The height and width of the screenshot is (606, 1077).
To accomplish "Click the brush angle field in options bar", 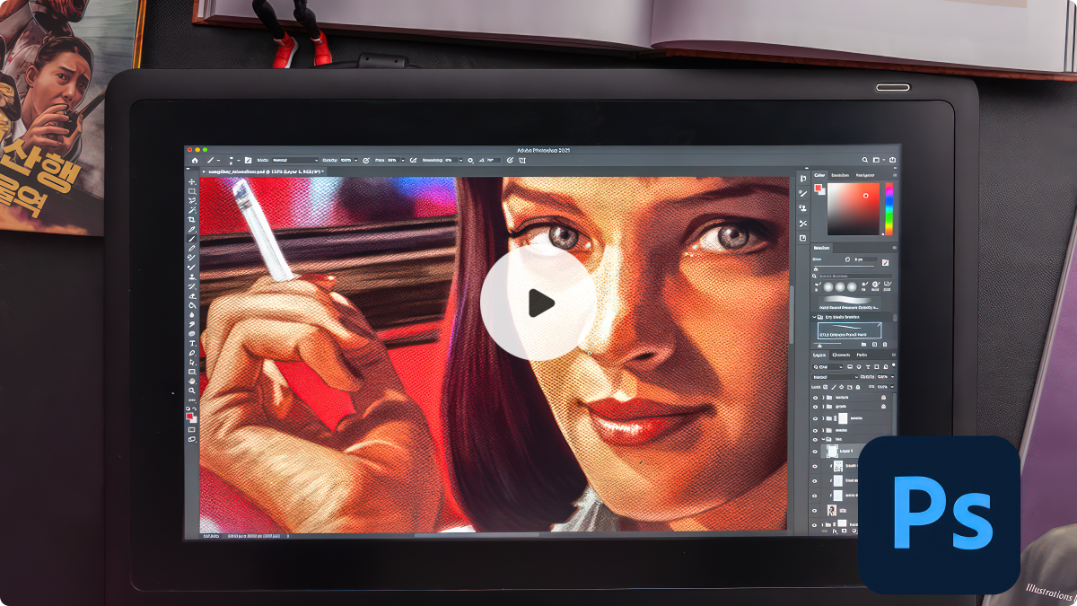I will point(494,160).
